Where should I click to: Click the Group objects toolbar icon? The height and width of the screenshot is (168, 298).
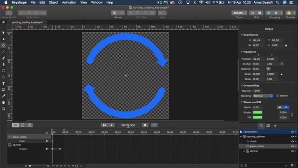click(115, 13)
